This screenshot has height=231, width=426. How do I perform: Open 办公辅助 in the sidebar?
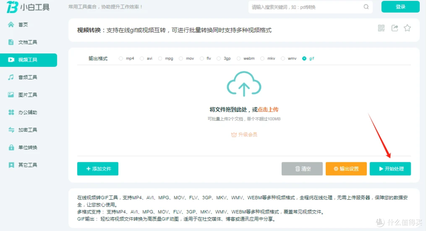pos(28,112)
